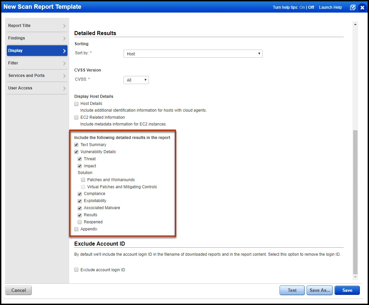Enable EC2 Related Information checkbox
This screenshot has height=305, width=369.
(x=76, y=117)
